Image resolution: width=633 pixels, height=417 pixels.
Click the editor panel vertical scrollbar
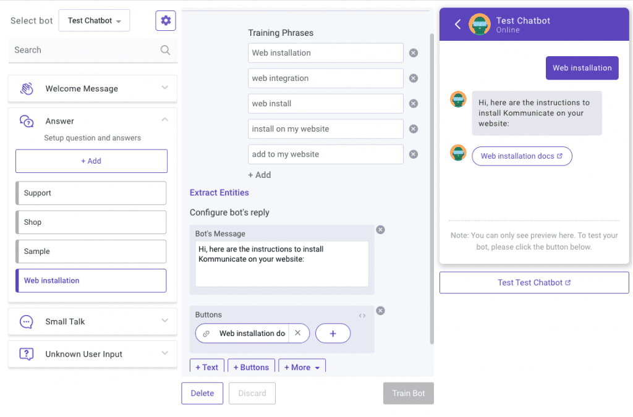tap(431, 189)
